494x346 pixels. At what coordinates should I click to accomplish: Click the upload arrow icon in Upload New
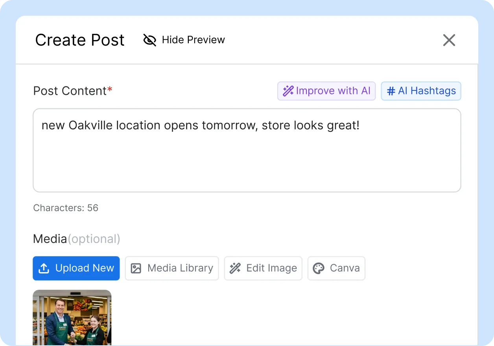[x=44, y=269]
